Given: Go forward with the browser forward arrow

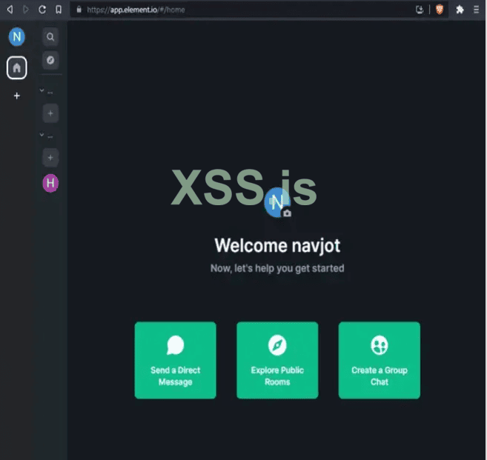Looking at the screenshot, I should coord(26,10).
